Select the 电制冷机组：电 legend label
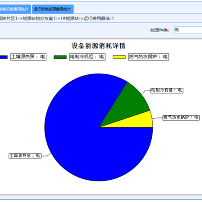Image resolution: width=202 pixels, height=202 pixels. coord(87,57)
